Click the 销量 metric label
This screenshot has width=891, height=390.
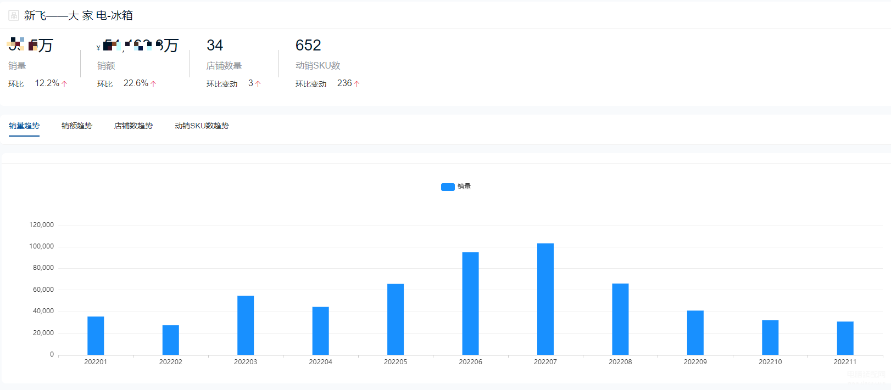coord(17,66)
